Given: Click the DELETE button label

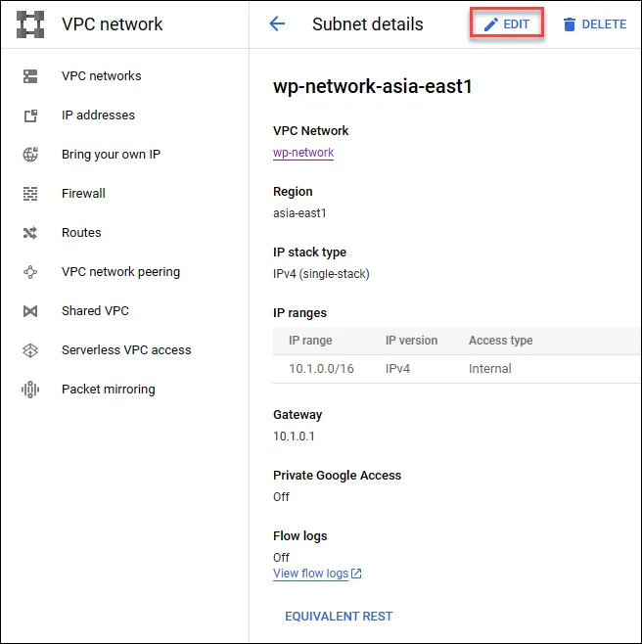Looking at the screenshot, I should point(604,24).
